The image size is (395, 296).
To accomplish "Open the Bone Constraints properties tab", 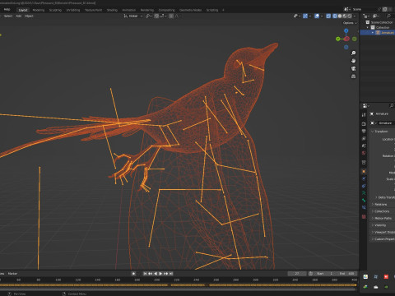I will coord(364,207).
